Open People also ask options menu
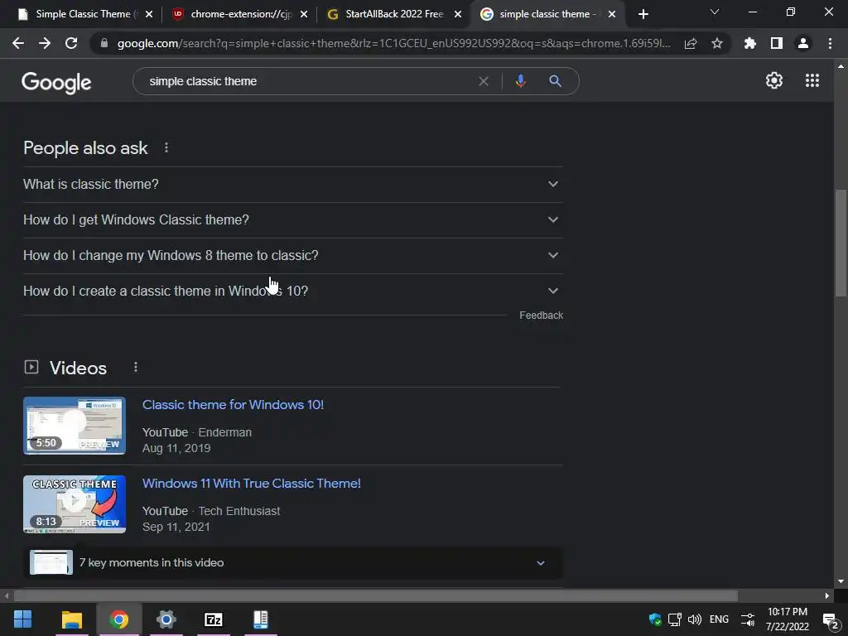 tap(166, 147)
